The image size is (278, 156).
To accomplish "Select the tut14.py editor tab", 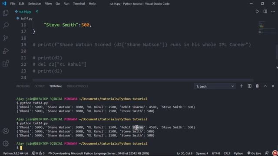I will (x=25, y=12).
